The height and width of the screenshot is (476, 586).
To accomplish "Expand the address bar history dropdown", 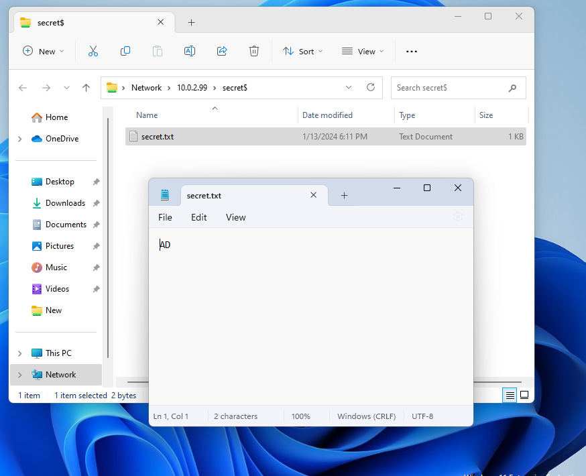I will [x=348, y=87].
